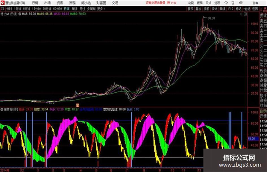Open the message envelope icon

pos(241,3)
